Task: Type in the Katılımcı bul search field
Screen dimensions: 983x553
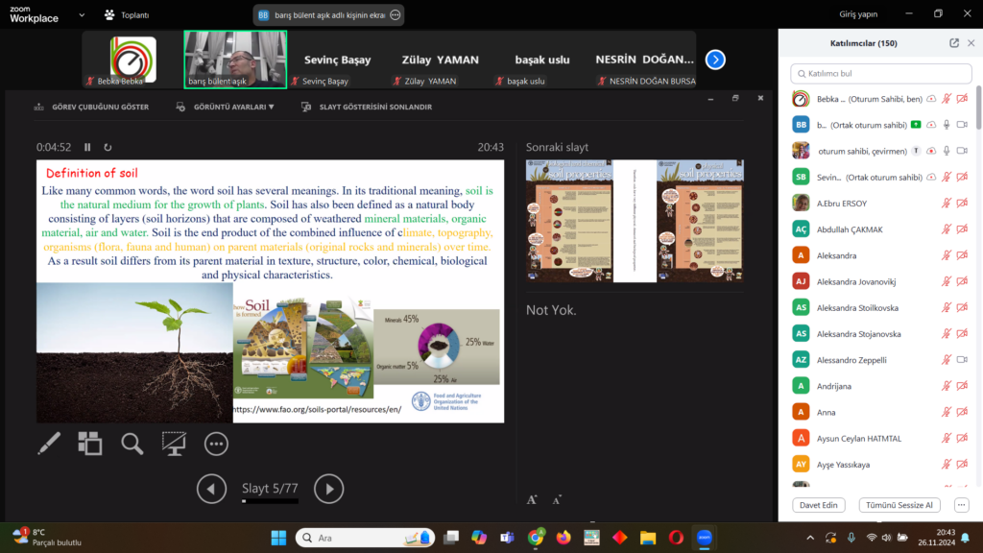Action: pyautogui.click(x=880, y=74)
